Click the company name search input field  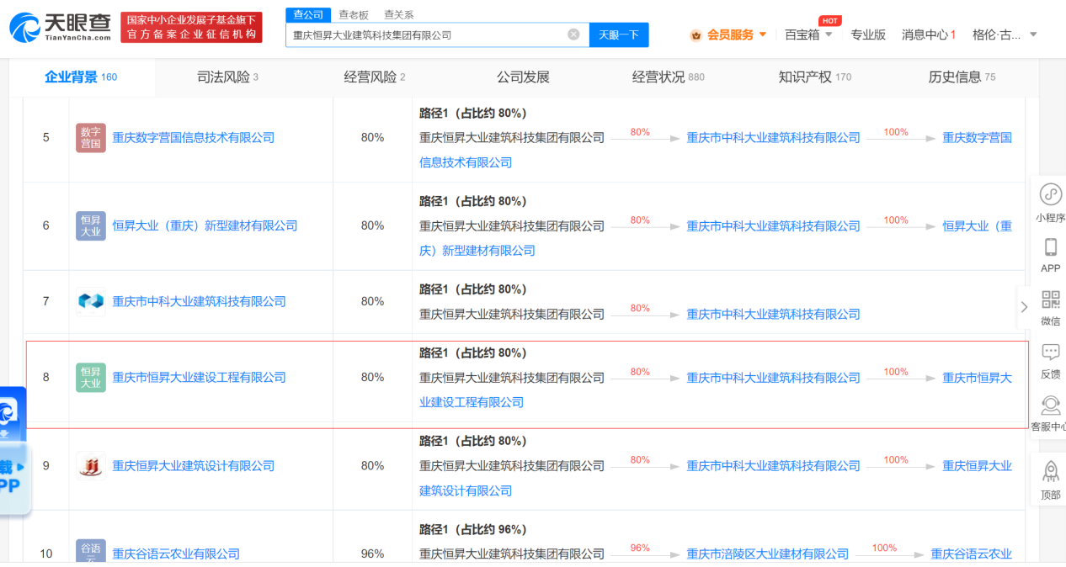tap(425, 34)
